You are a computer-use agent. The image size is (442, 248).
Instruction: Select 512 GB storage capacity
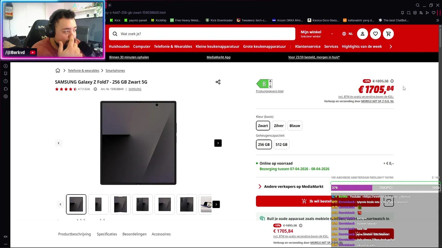click(x=281, y=145)
